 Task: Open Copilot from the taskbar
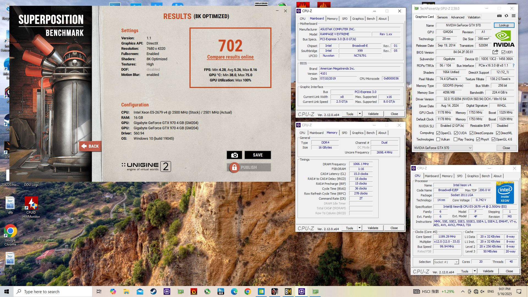(x=113, y=291)
